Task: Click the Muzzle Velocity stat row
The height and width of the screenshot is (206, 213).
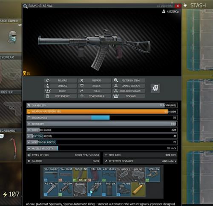Action: [x=102, y=148]
